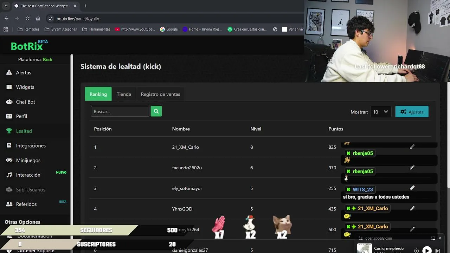
Task: Edit points for 21_XM_Carlo row pencil
Action: pos(412,147)
